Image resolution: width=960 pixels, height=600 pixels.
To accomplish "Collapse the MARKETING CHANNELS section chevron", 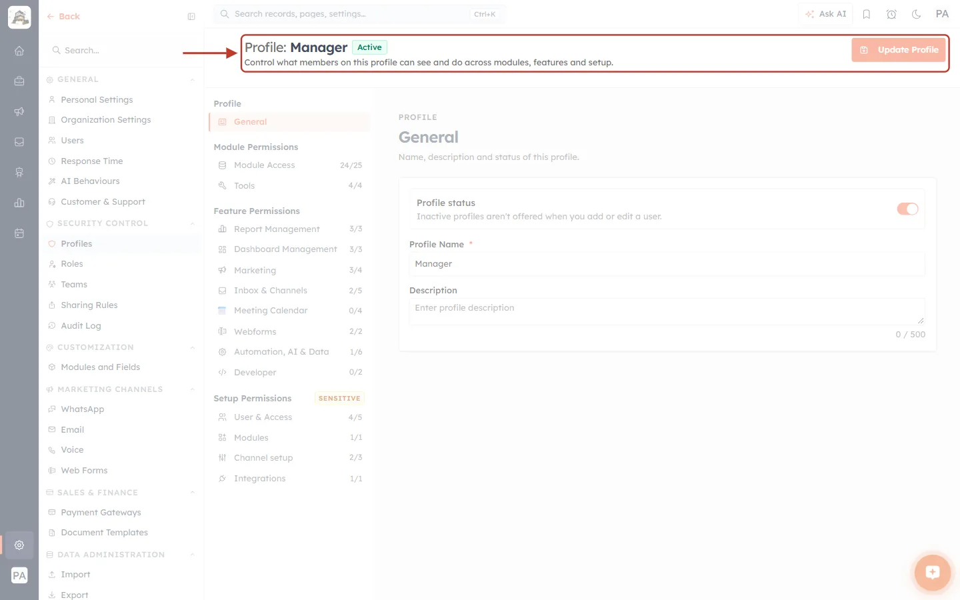I will (193, 390).
